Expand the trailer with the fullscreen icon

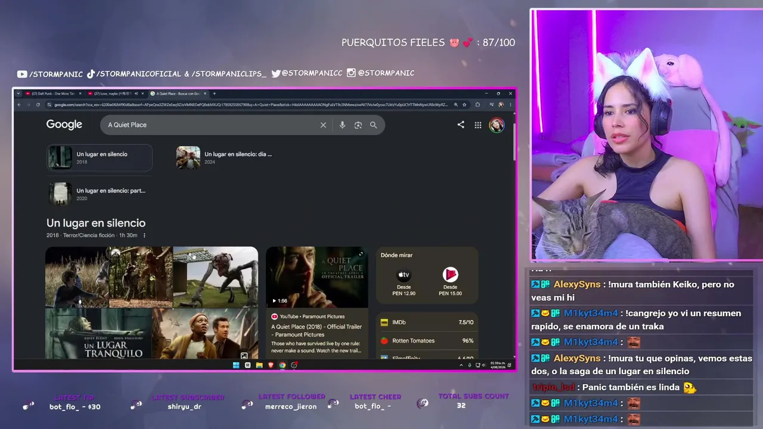click(x=361, y=254)
